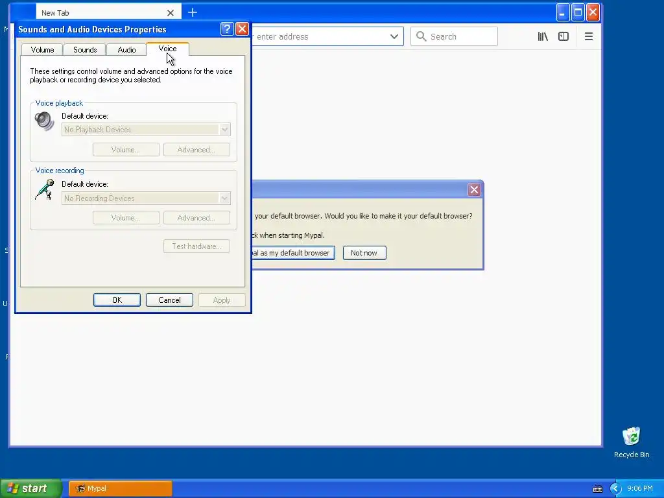Confirm the dialog with OK
The image size is (664, 498).
pos(117,300)
